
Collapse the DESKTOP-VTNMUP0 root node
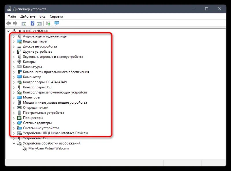tap(8, 31)
